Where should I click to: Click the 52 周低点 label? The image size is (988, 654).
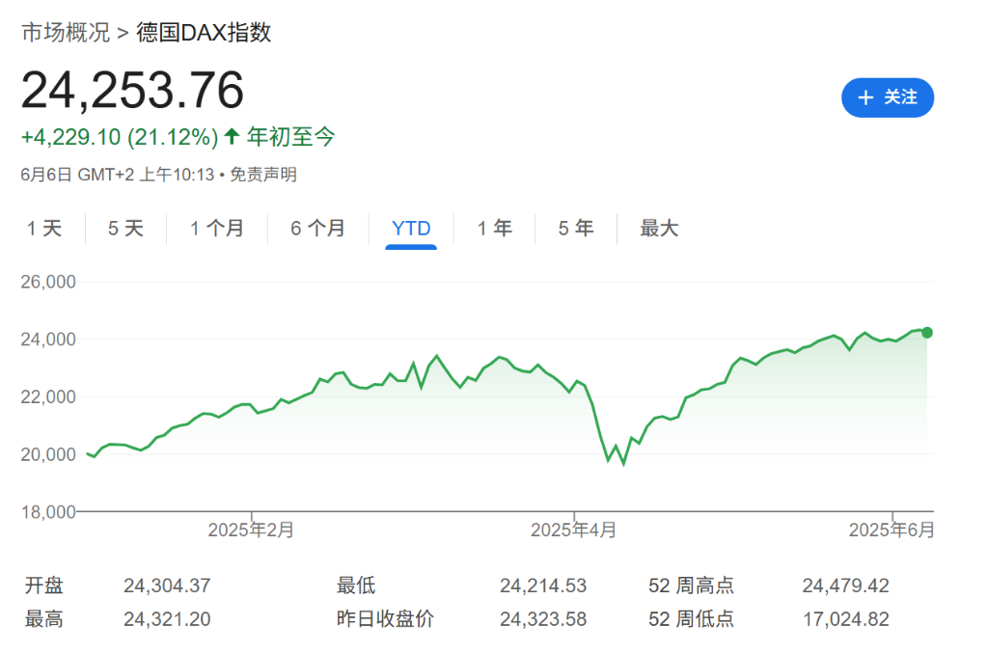click(691, 618)
